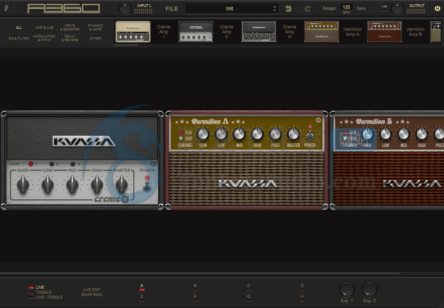The image size is (444, 308).
Task: Click the Vermilion A MASTER knob
Action: tap(294, 134)
